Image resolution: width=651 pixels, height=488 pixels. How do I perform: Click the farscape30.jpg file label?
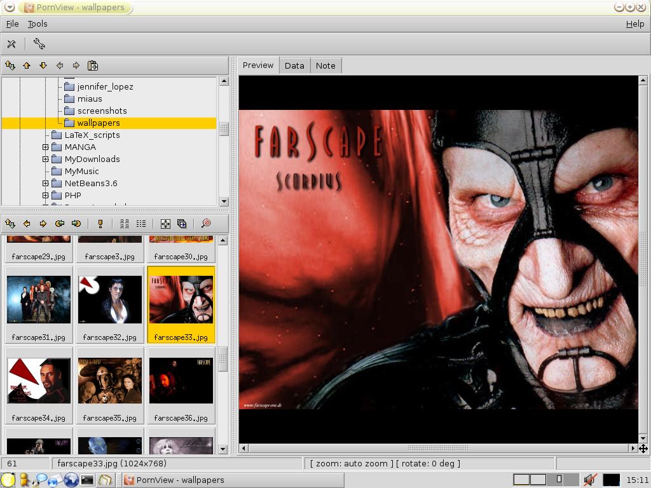[x=181, y=257]
